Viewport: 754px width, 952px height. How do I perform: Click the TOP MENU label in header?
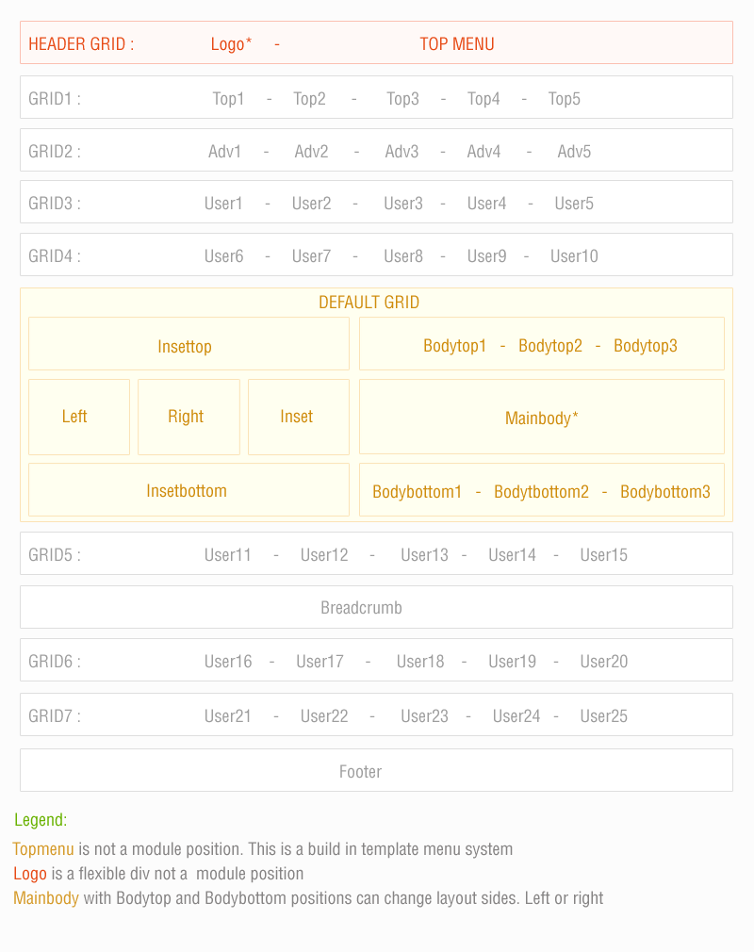(x=457, y=44)
